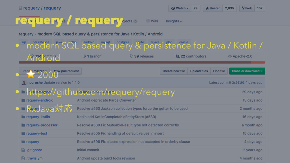The image size is (290, 163).
Task: Open commit Resolve #563 Jackson collection types
Action: tap(132, 109)
